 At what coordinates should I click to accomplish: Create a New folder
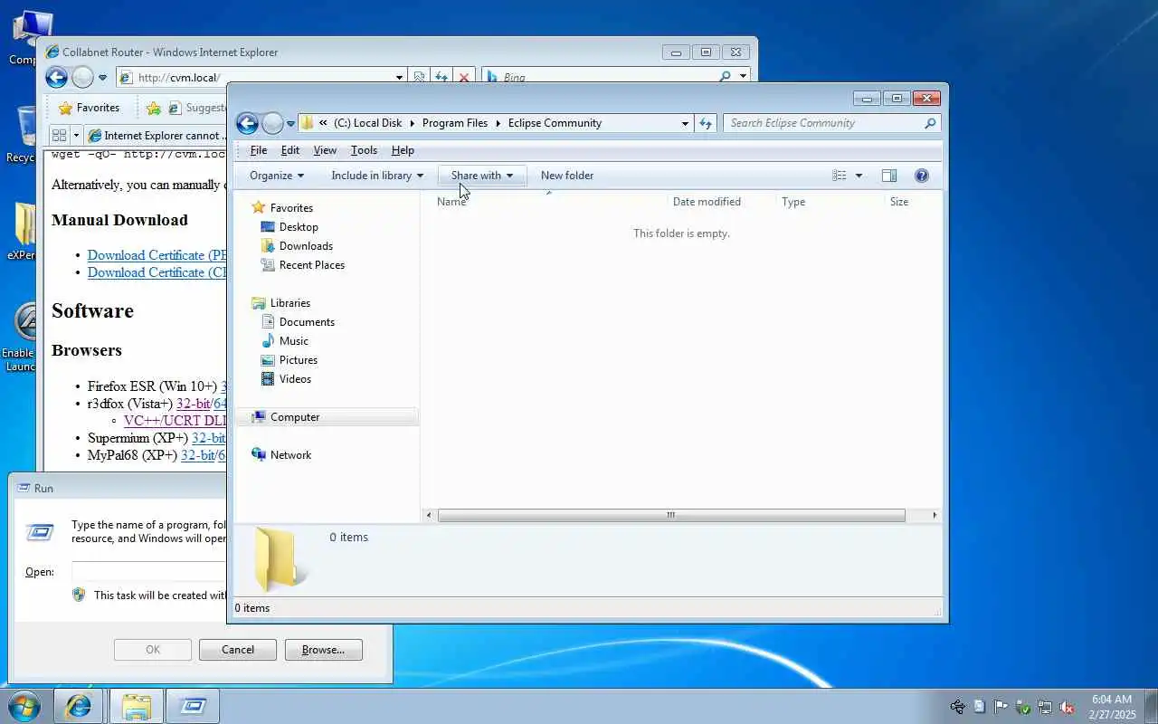tap(567, 176)
